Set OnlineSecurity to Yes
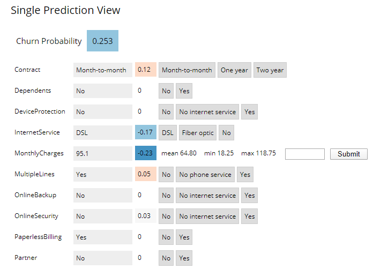The width and height of the screenshot is (373, 269). [x=250, y=216]
